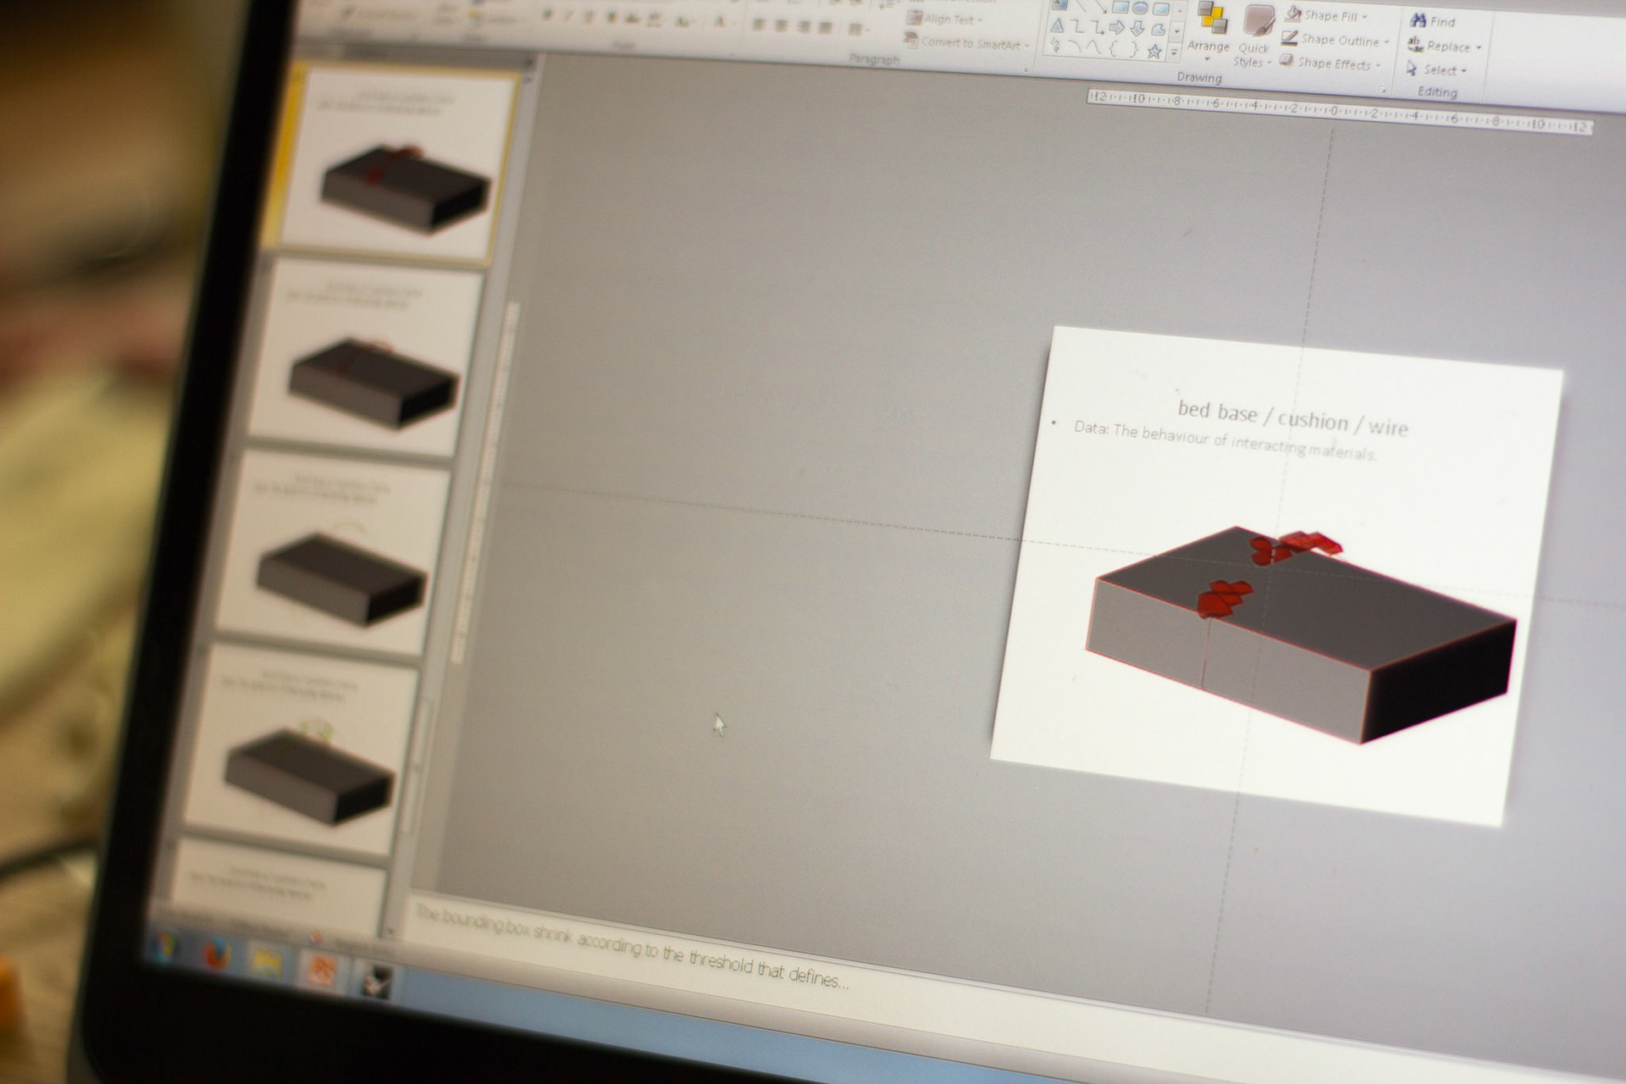Select the chord-like rounded shape
Viewport: 1626px width, 1084px height.
click(x=1158, y=30)
